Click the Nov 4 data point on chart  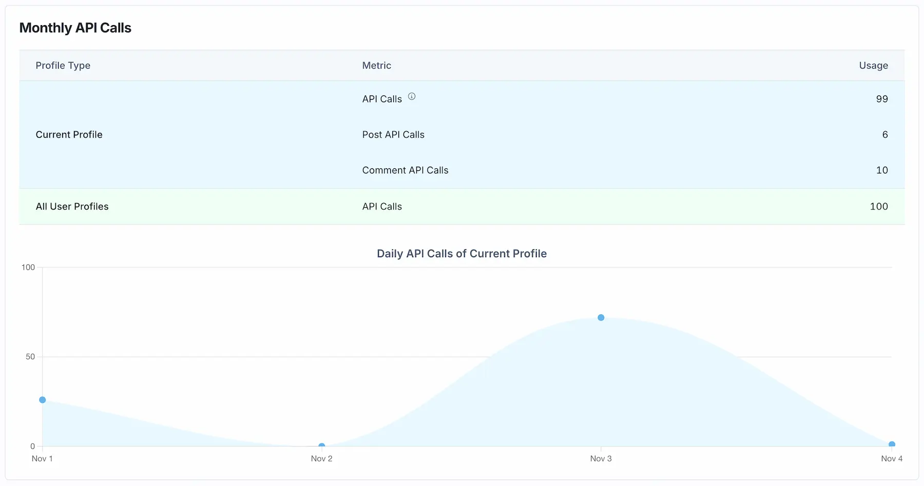892,444
